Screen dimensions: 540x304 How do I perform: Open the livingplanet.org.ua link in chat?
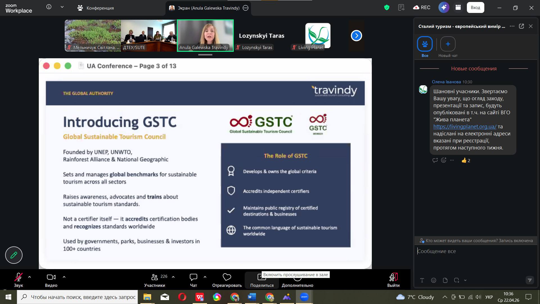465,126
